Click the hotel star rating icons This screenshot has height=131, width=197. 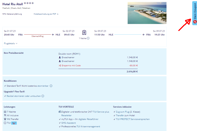click(x=29, y=3)
